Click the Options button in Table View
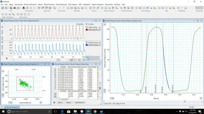This screenshot has height=114, width=204. (x=69, y=102)
